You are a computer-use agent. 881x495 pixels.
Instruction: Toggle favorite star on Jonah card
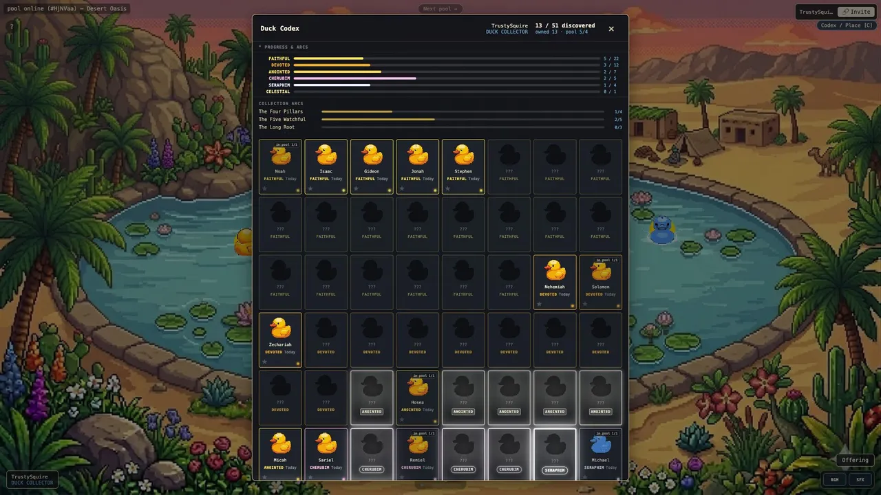coord(402,188)
